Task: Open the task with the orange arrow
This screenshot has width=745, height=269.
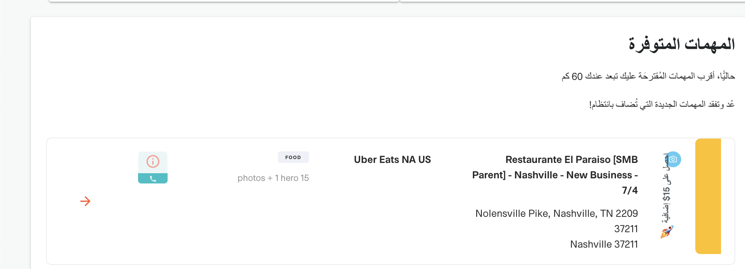Action: [x=85, y=201]
